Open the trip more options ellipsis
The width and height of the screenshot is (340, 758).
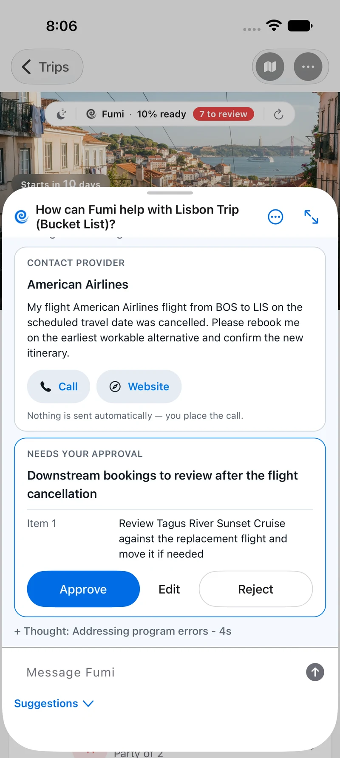[308, 67]
